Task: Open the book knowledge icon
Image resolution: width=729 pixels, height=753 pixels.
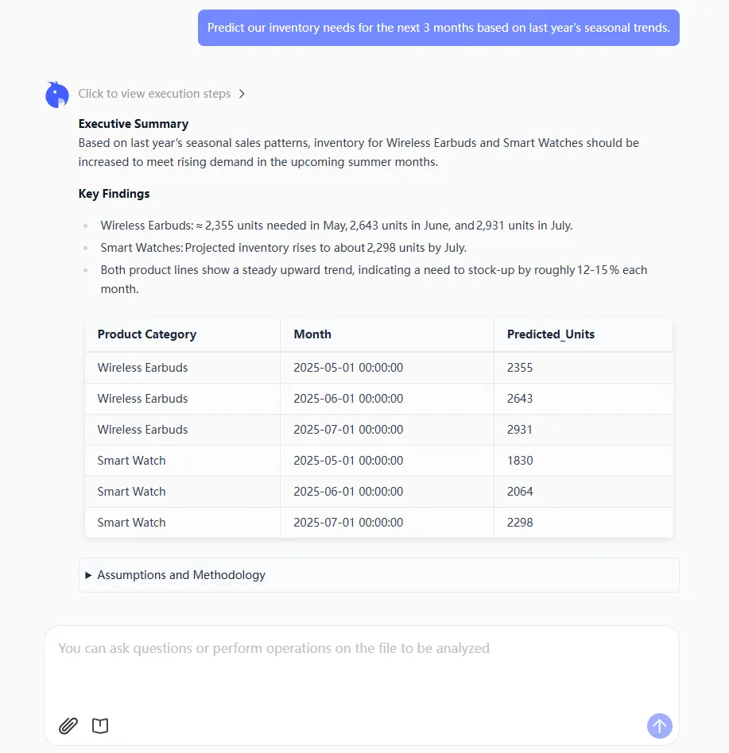Action: click(x=100, y=726)
